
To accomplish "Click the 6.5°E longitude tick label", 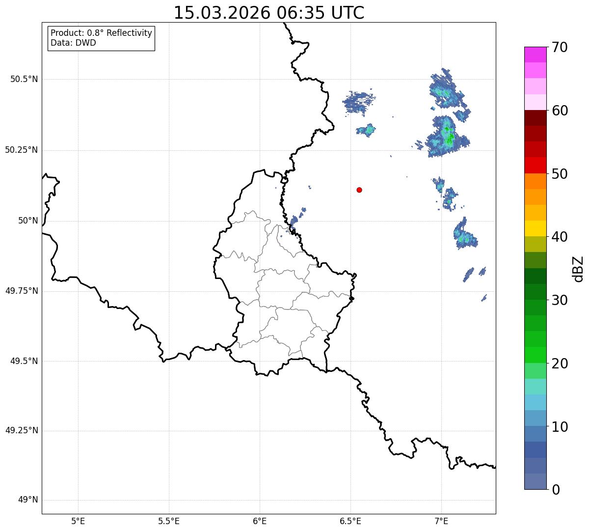I will [350, 521].
